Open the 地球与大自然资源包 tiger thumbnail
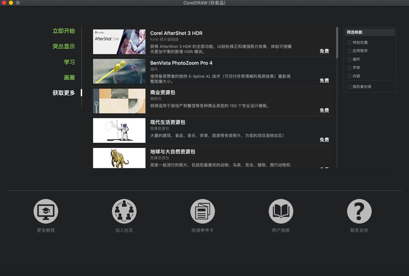This screenshot has height=276, width=409. [x=119, y=158]
